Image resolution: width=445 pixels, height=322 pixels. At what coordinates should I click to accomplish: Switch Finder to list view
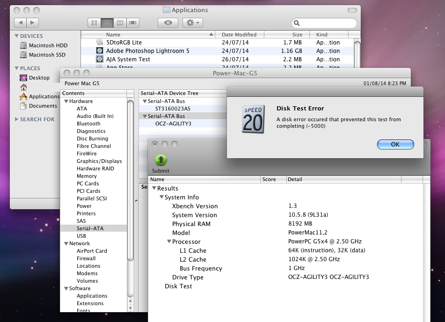107,23
